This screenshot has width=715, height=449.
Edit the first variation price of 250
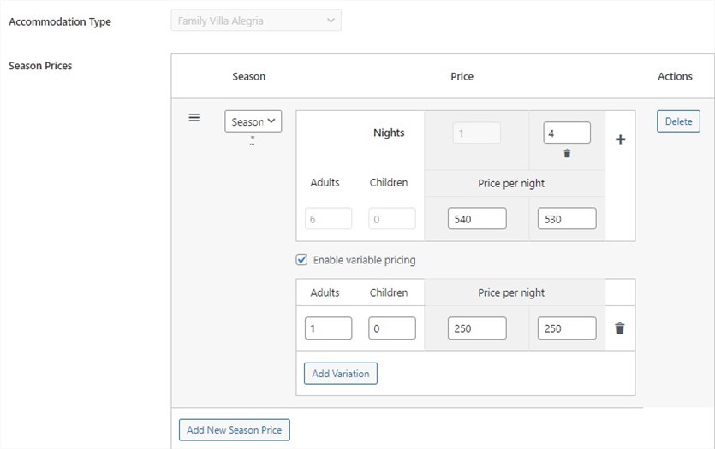point(477,328)
